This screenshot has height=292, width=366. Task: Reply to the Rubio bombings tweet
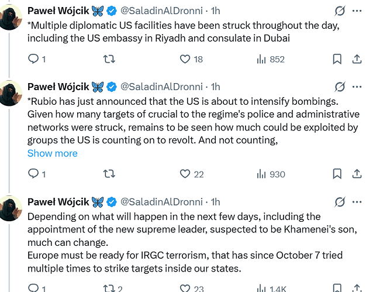coord(33,174)
